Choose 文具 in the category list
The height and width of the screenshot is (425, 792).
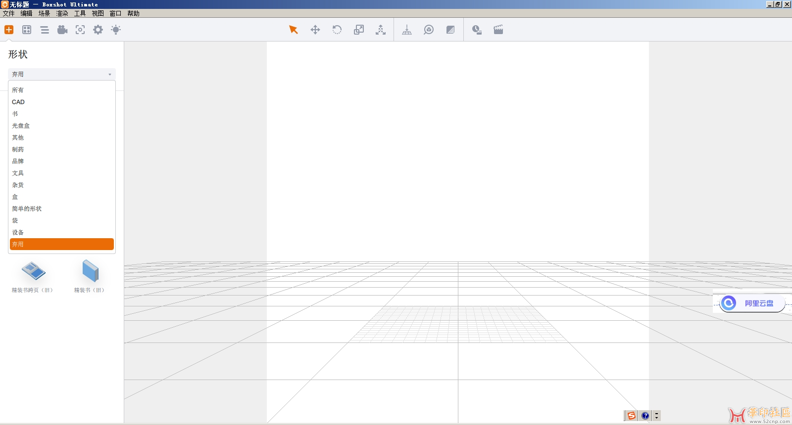point(62,173)
